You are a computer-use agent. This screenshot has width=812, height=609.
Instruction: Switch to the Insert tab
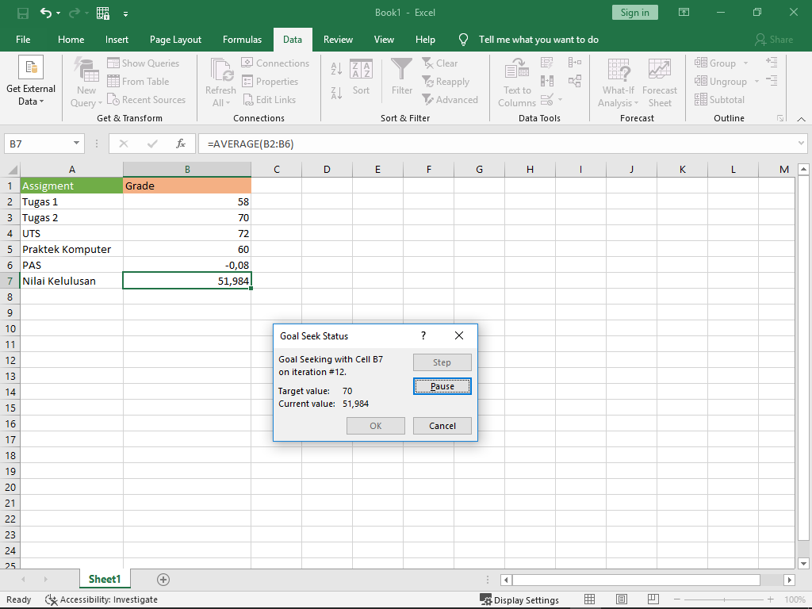(x=117, y=40)
